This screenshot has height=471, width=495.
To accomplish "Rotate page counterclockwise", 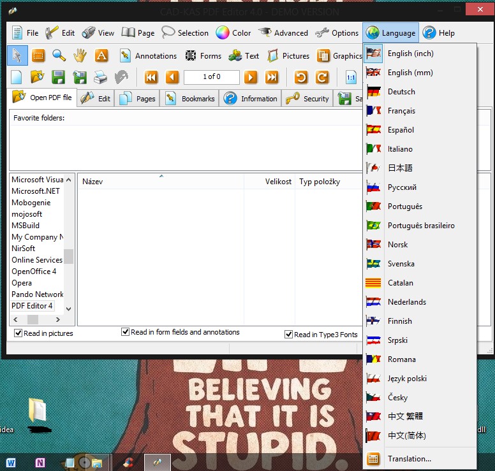I will pyautogui.click(x=301, y=77).
